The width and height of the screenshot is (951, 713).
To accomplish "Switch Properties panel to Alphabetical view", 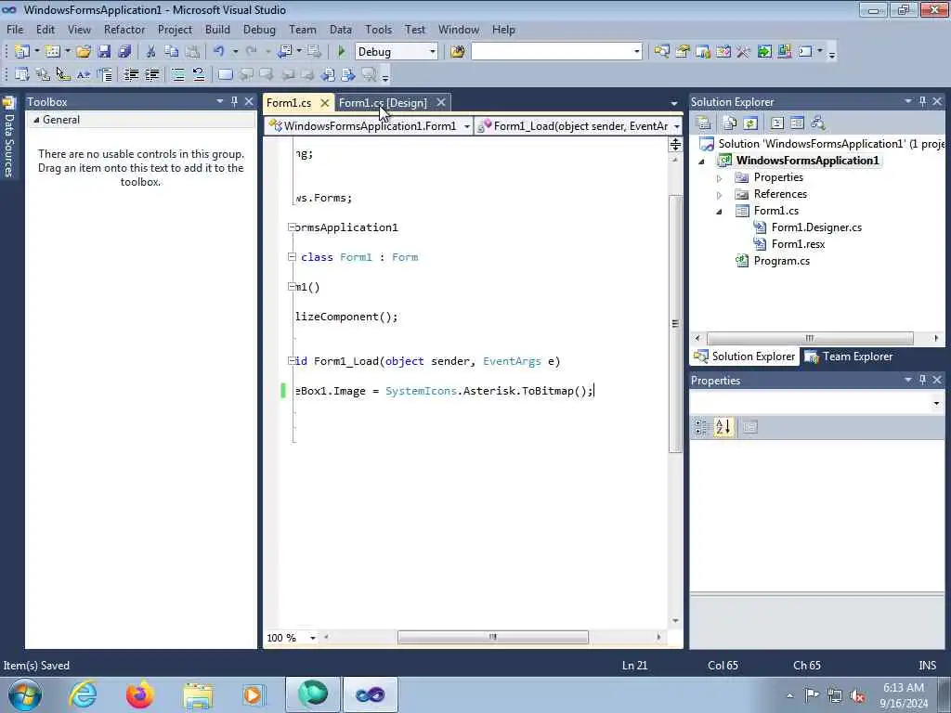I will (x=723, y=427).
